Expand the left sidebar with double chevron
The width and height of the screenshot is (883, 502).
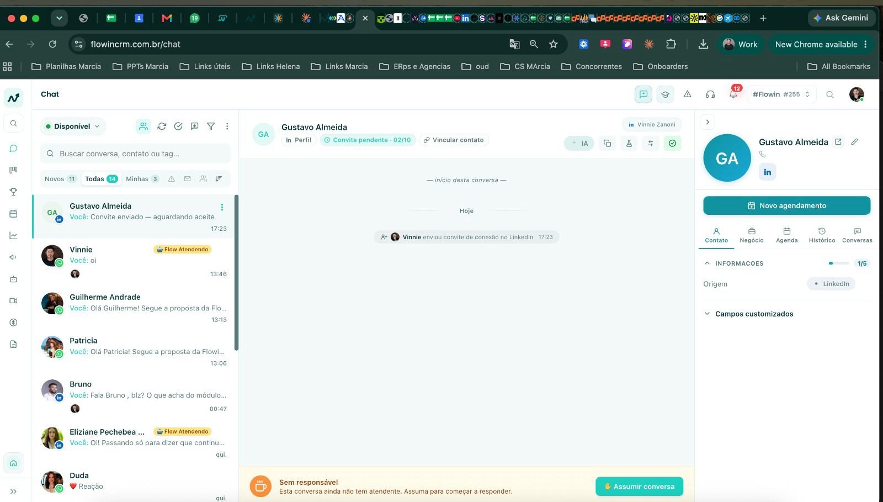click(x=13, y=492)
